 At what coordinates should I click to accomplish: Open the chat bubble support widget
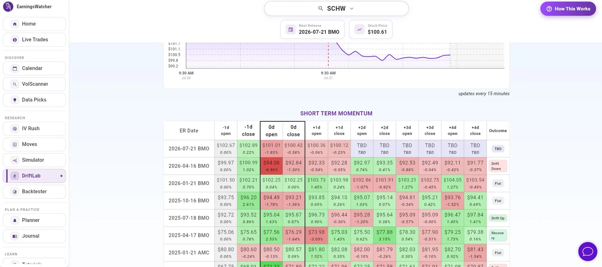click(588, 252)
